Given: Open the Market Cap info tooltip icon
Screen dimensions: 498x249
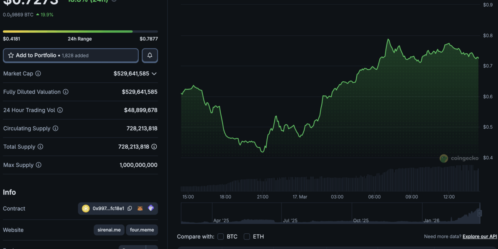Looking at the screenshot, I should tap(38, 74).
